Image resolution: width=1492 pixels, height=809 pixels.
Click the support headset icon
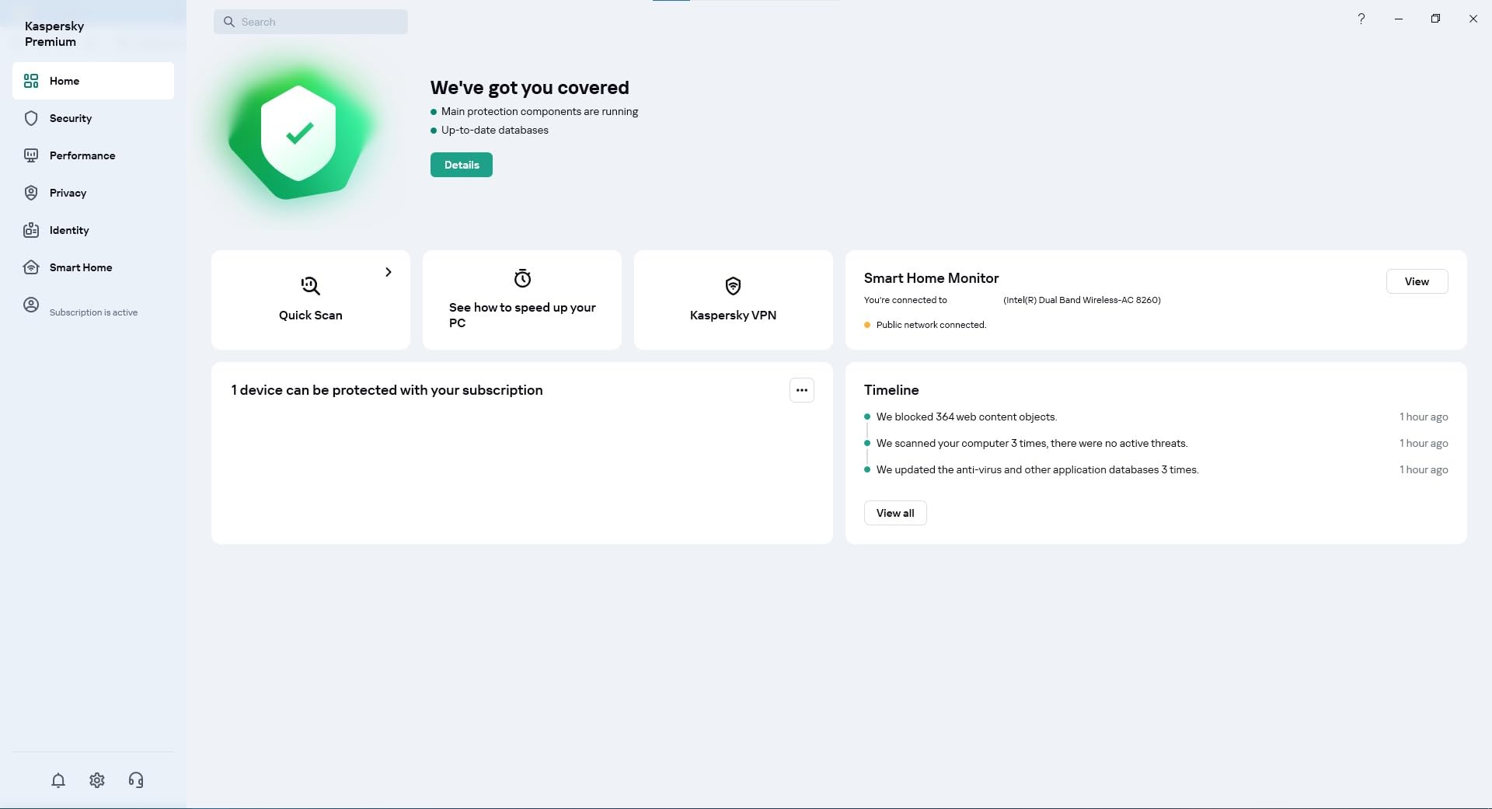click(136, 780)
